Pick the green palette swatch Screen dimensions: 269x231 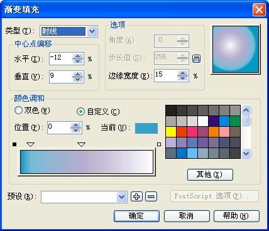click(x=235, y=121)
